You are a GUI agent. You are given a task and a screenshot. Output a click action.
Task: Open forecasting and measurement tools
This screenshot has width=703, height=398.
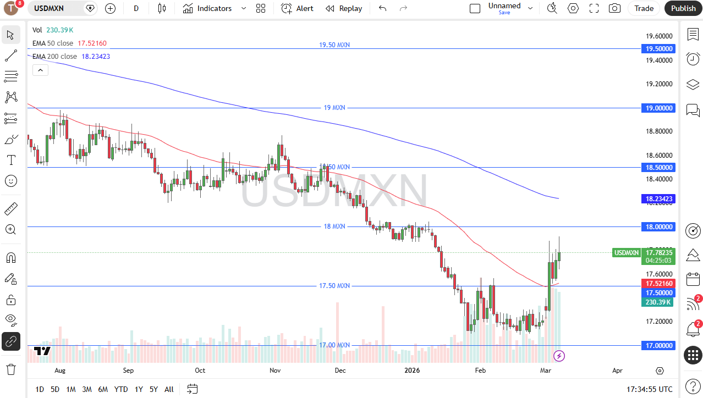pos(10,118)
